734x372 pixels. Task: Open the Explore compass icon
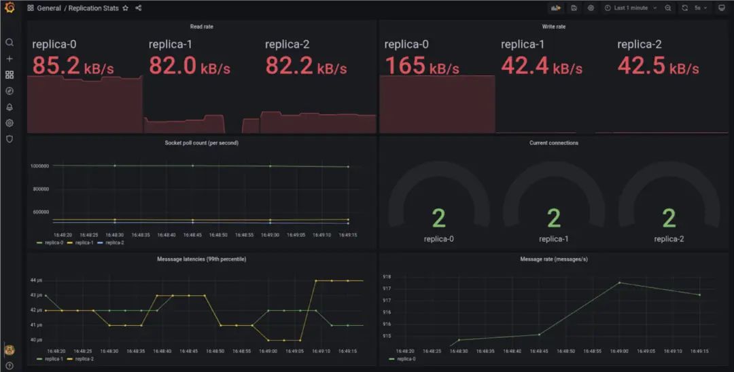click(x=9, y=91)
